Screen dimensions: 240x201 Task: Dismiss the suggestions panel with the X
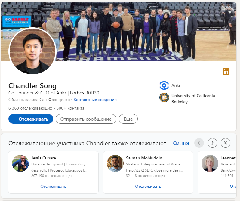pyautogui.click(x=226, y=143)
